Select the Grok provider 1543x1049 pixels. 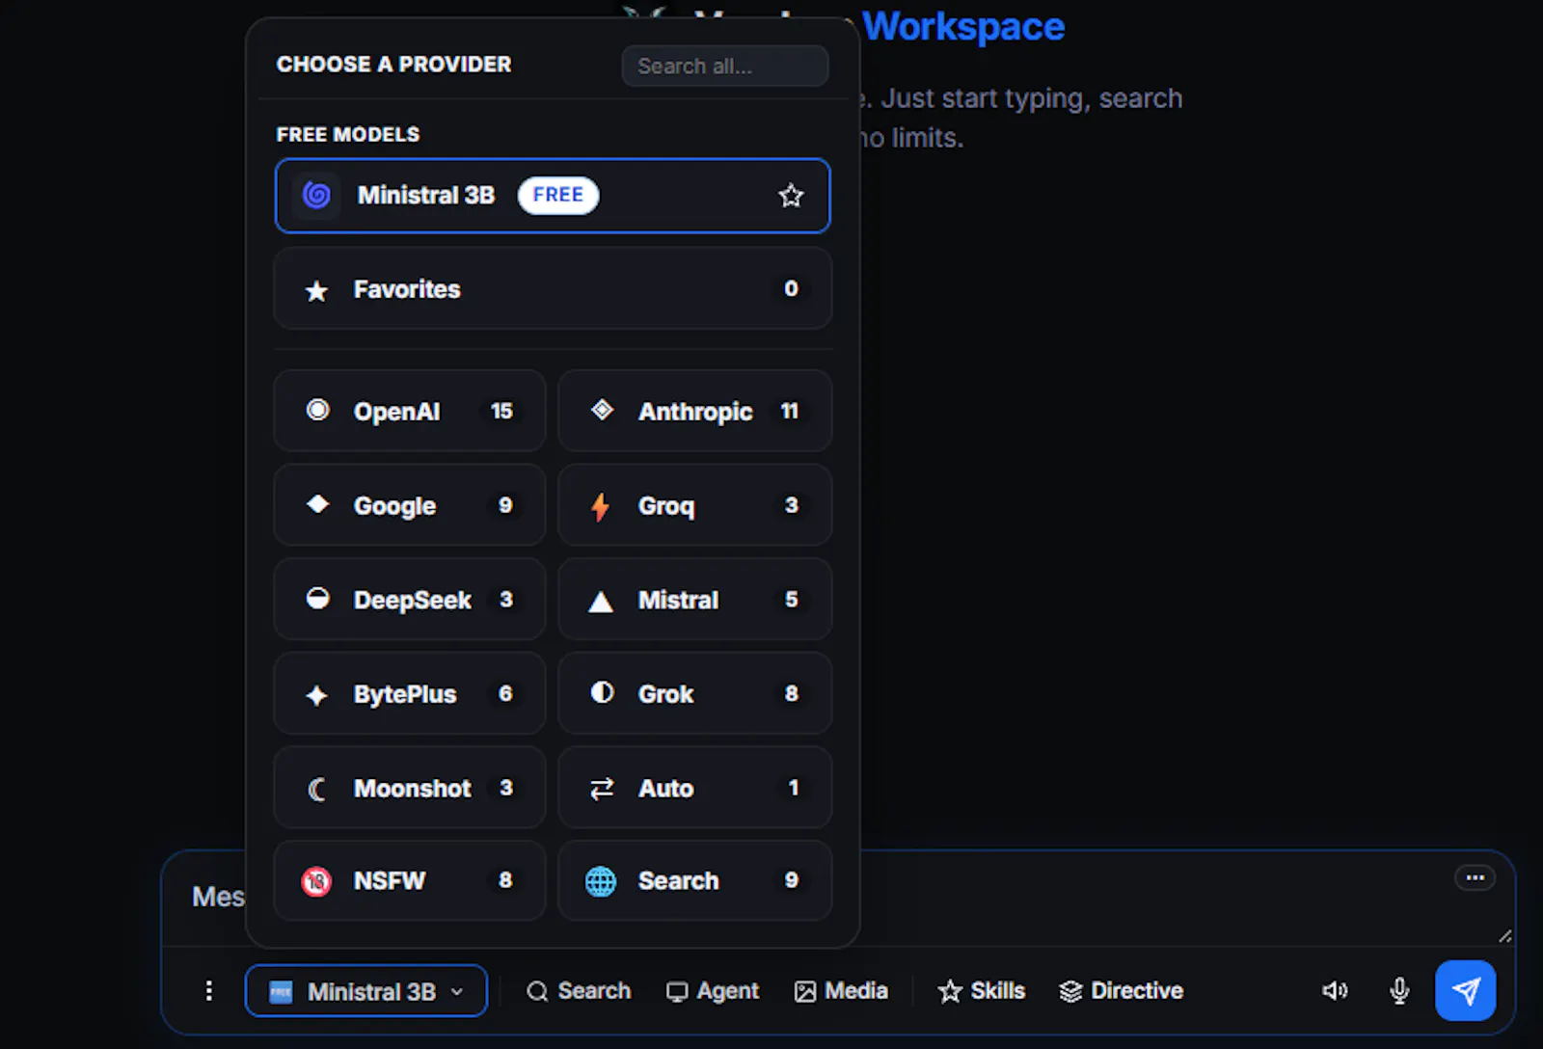tap(694, 693)
